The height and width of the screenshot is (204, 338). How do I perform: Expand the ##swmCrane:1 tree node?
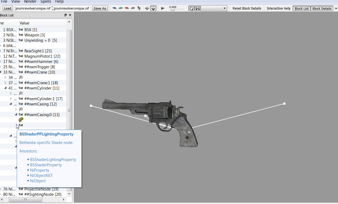6,83
